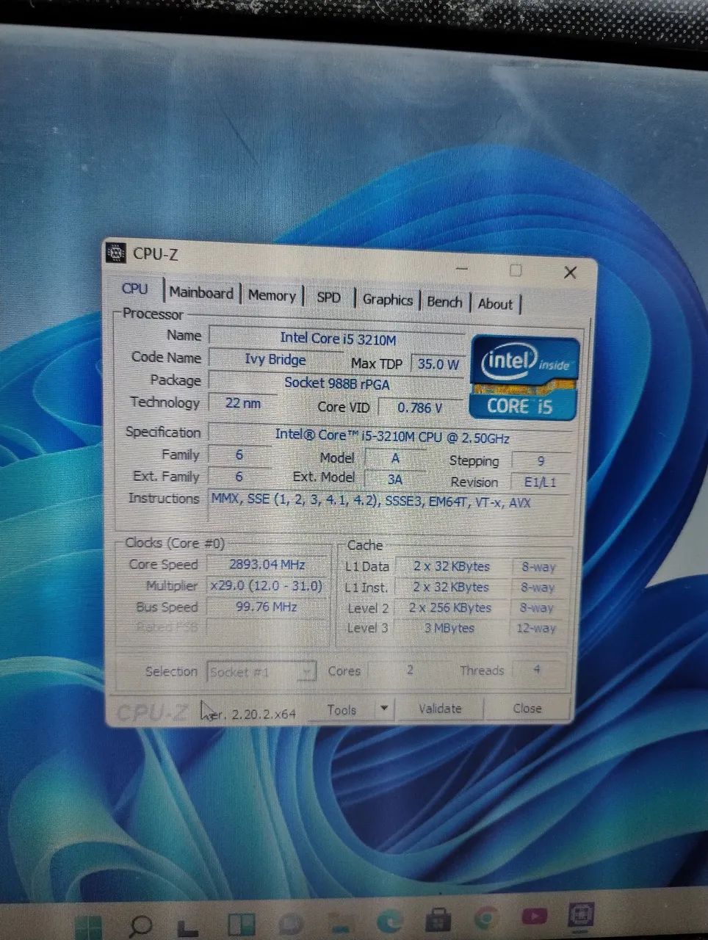The width and height of the screenshot is (708, 940).
Task: Click the Close button at bottom
Action: point(527,708)
